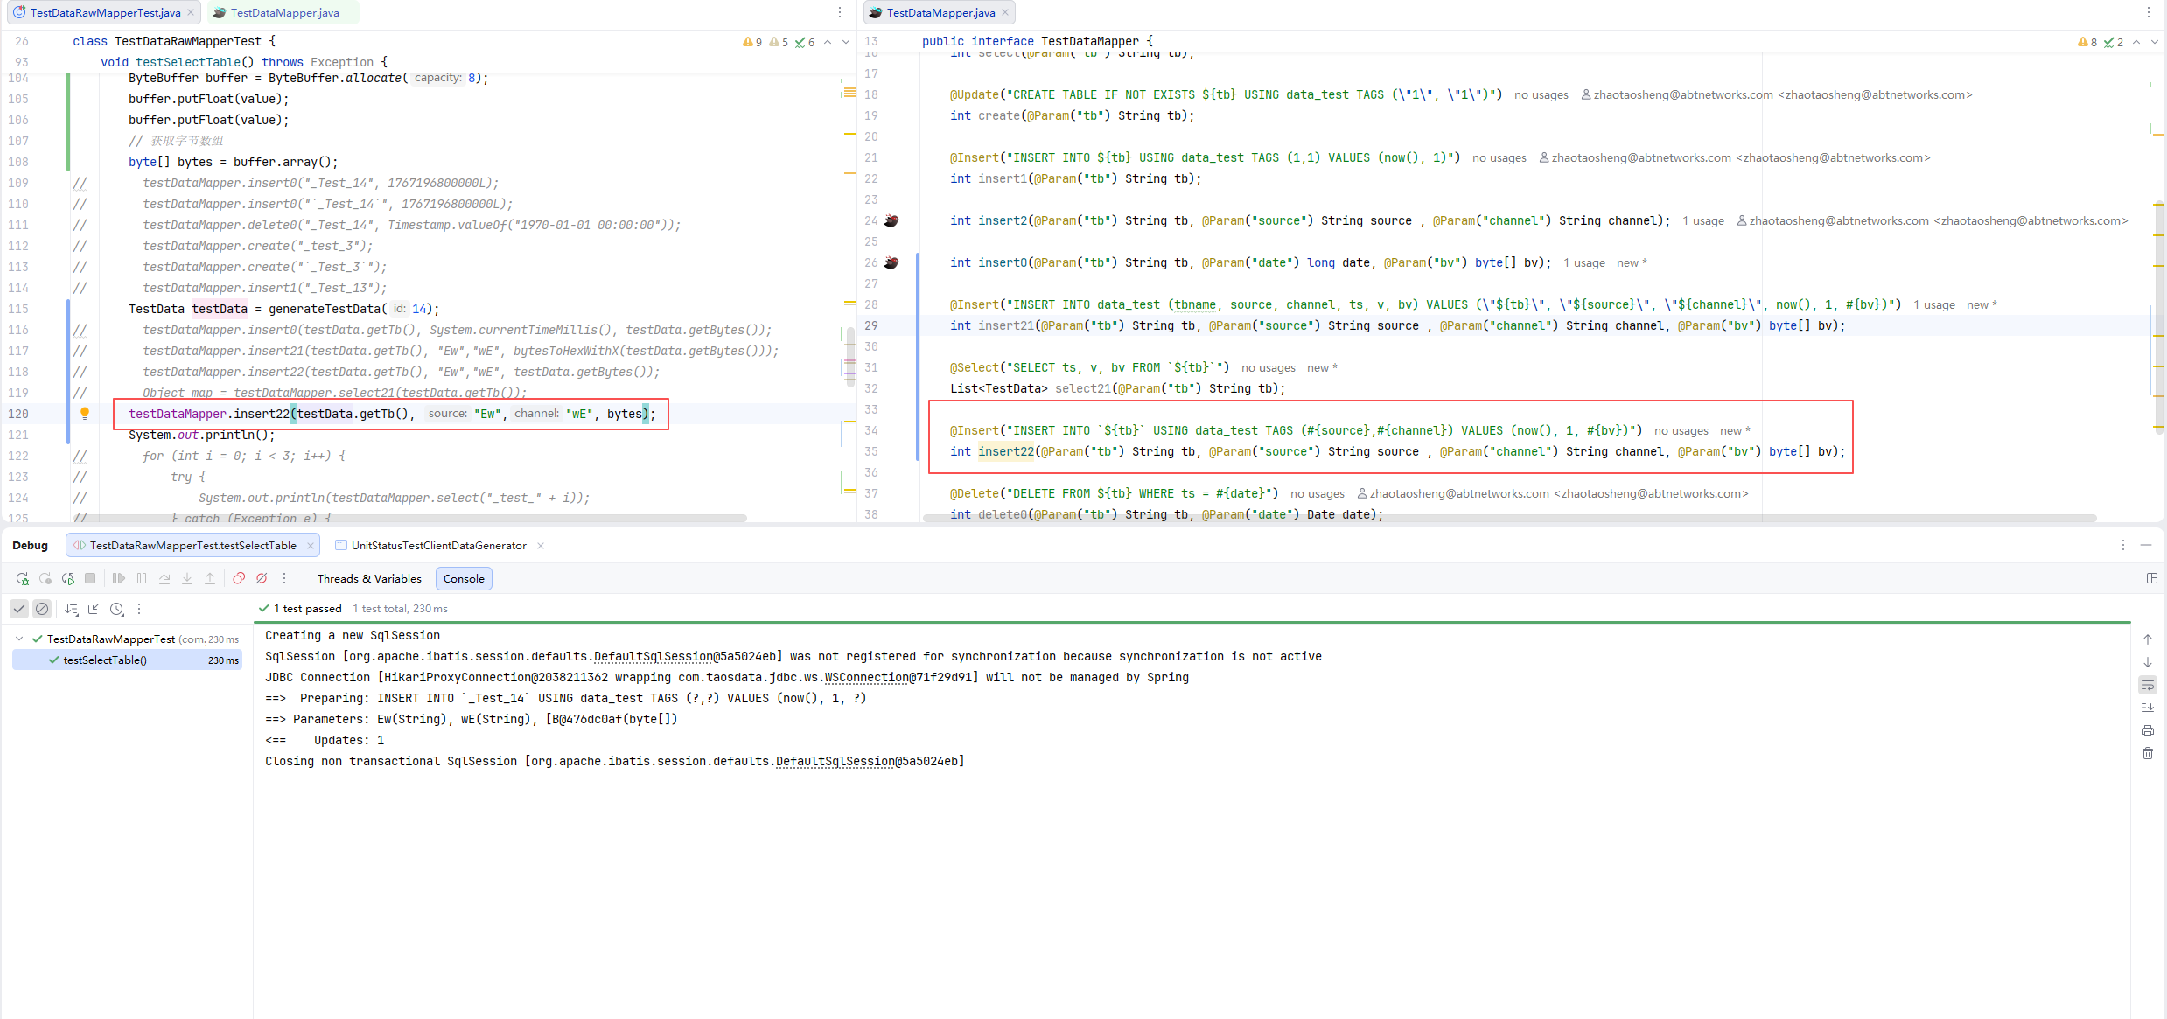Screen dimensions: 2167x1019
Task: Select testSelectTable() test result
Action: pyautogui.click(x=105, y=660)
